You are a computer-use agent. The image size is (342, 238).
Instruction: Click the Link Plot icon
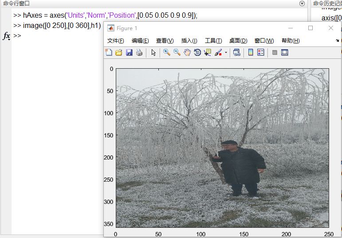coord(237,52)
